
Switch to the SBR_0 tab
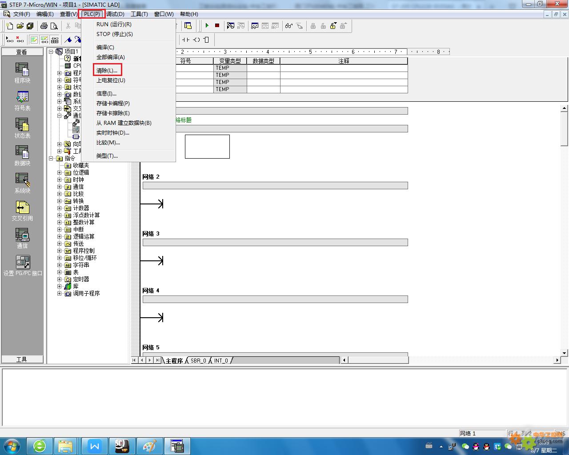click(x=198, y=360)
